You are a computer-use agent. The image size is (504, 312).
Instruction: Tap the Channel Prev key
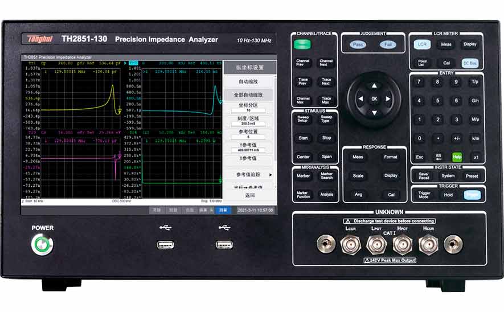click(x=302, y=63)
